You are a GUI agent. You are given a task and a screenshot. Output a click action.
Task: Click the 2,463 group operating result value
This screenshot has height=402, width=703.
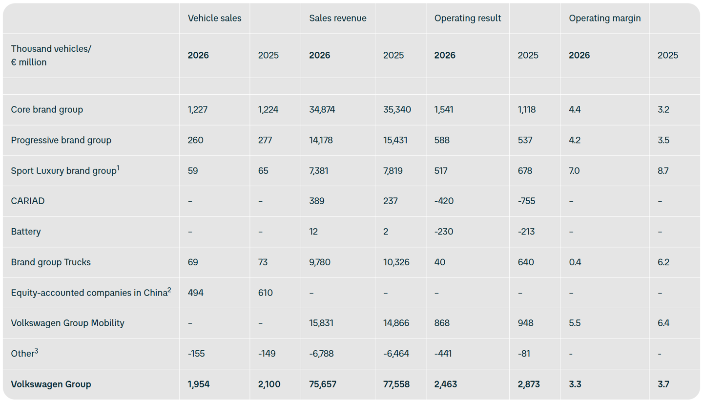[446, 384]
